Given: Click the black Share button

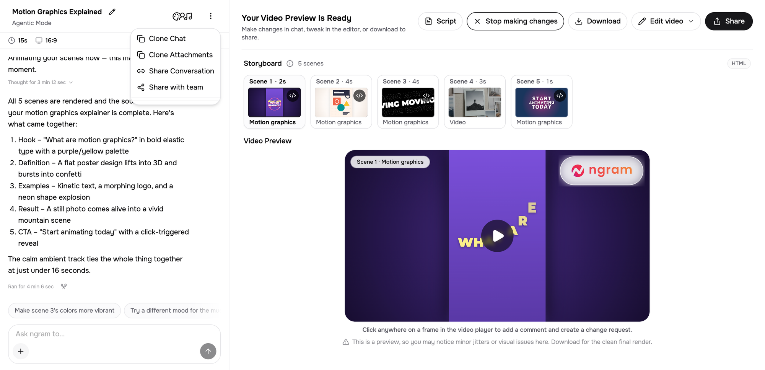Looking at the screenshot, I should coord(729,21).
